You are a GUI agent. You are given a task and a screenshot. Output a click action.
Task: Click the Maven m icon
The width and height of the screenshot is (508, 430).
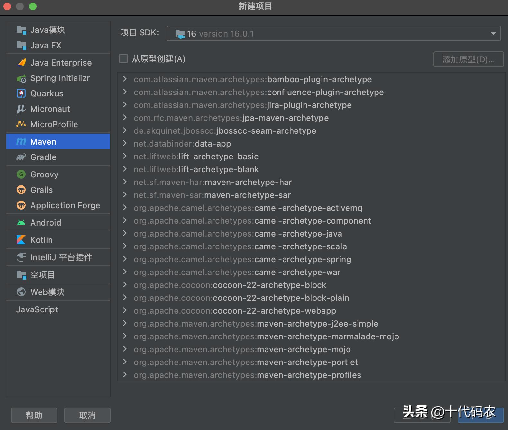pyautogui.click(x=21, y=141)
